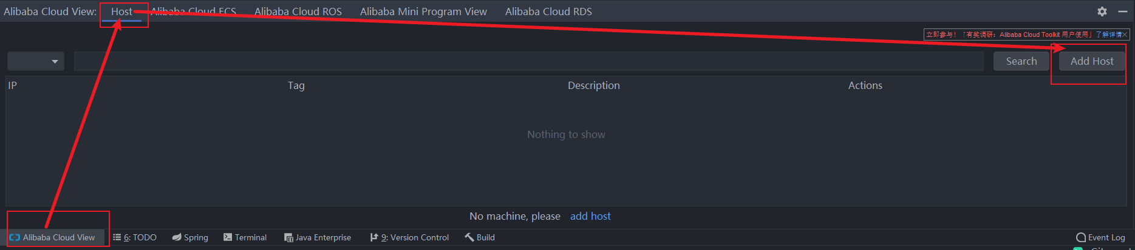1135x250 pixels.
Task: Open the TODO tool window
Action: tap(135, 237)
